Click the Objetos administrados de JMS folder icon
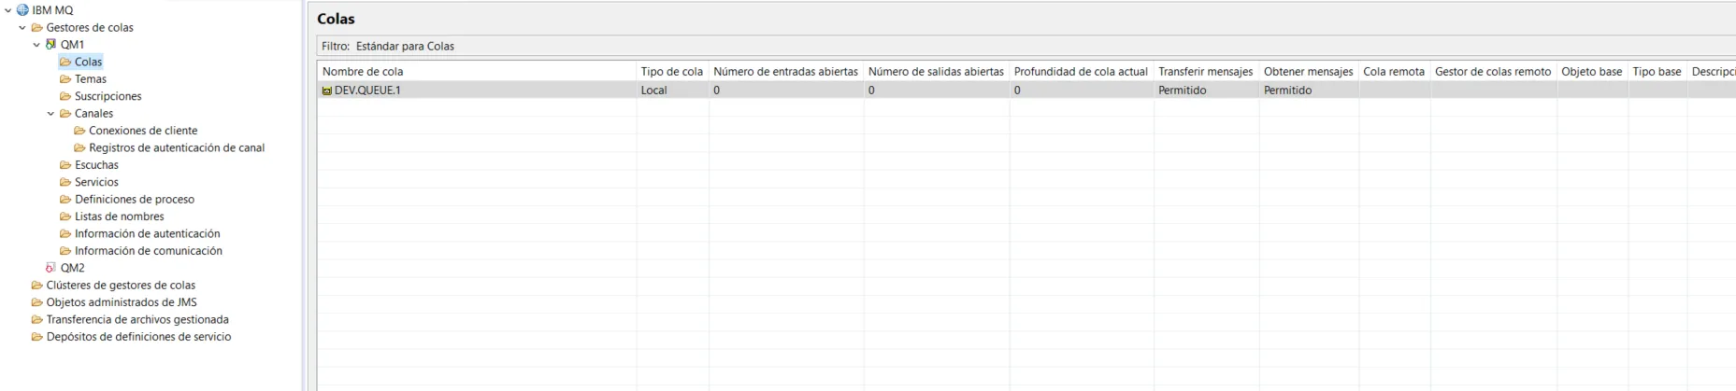 click(x=37, y=302)
